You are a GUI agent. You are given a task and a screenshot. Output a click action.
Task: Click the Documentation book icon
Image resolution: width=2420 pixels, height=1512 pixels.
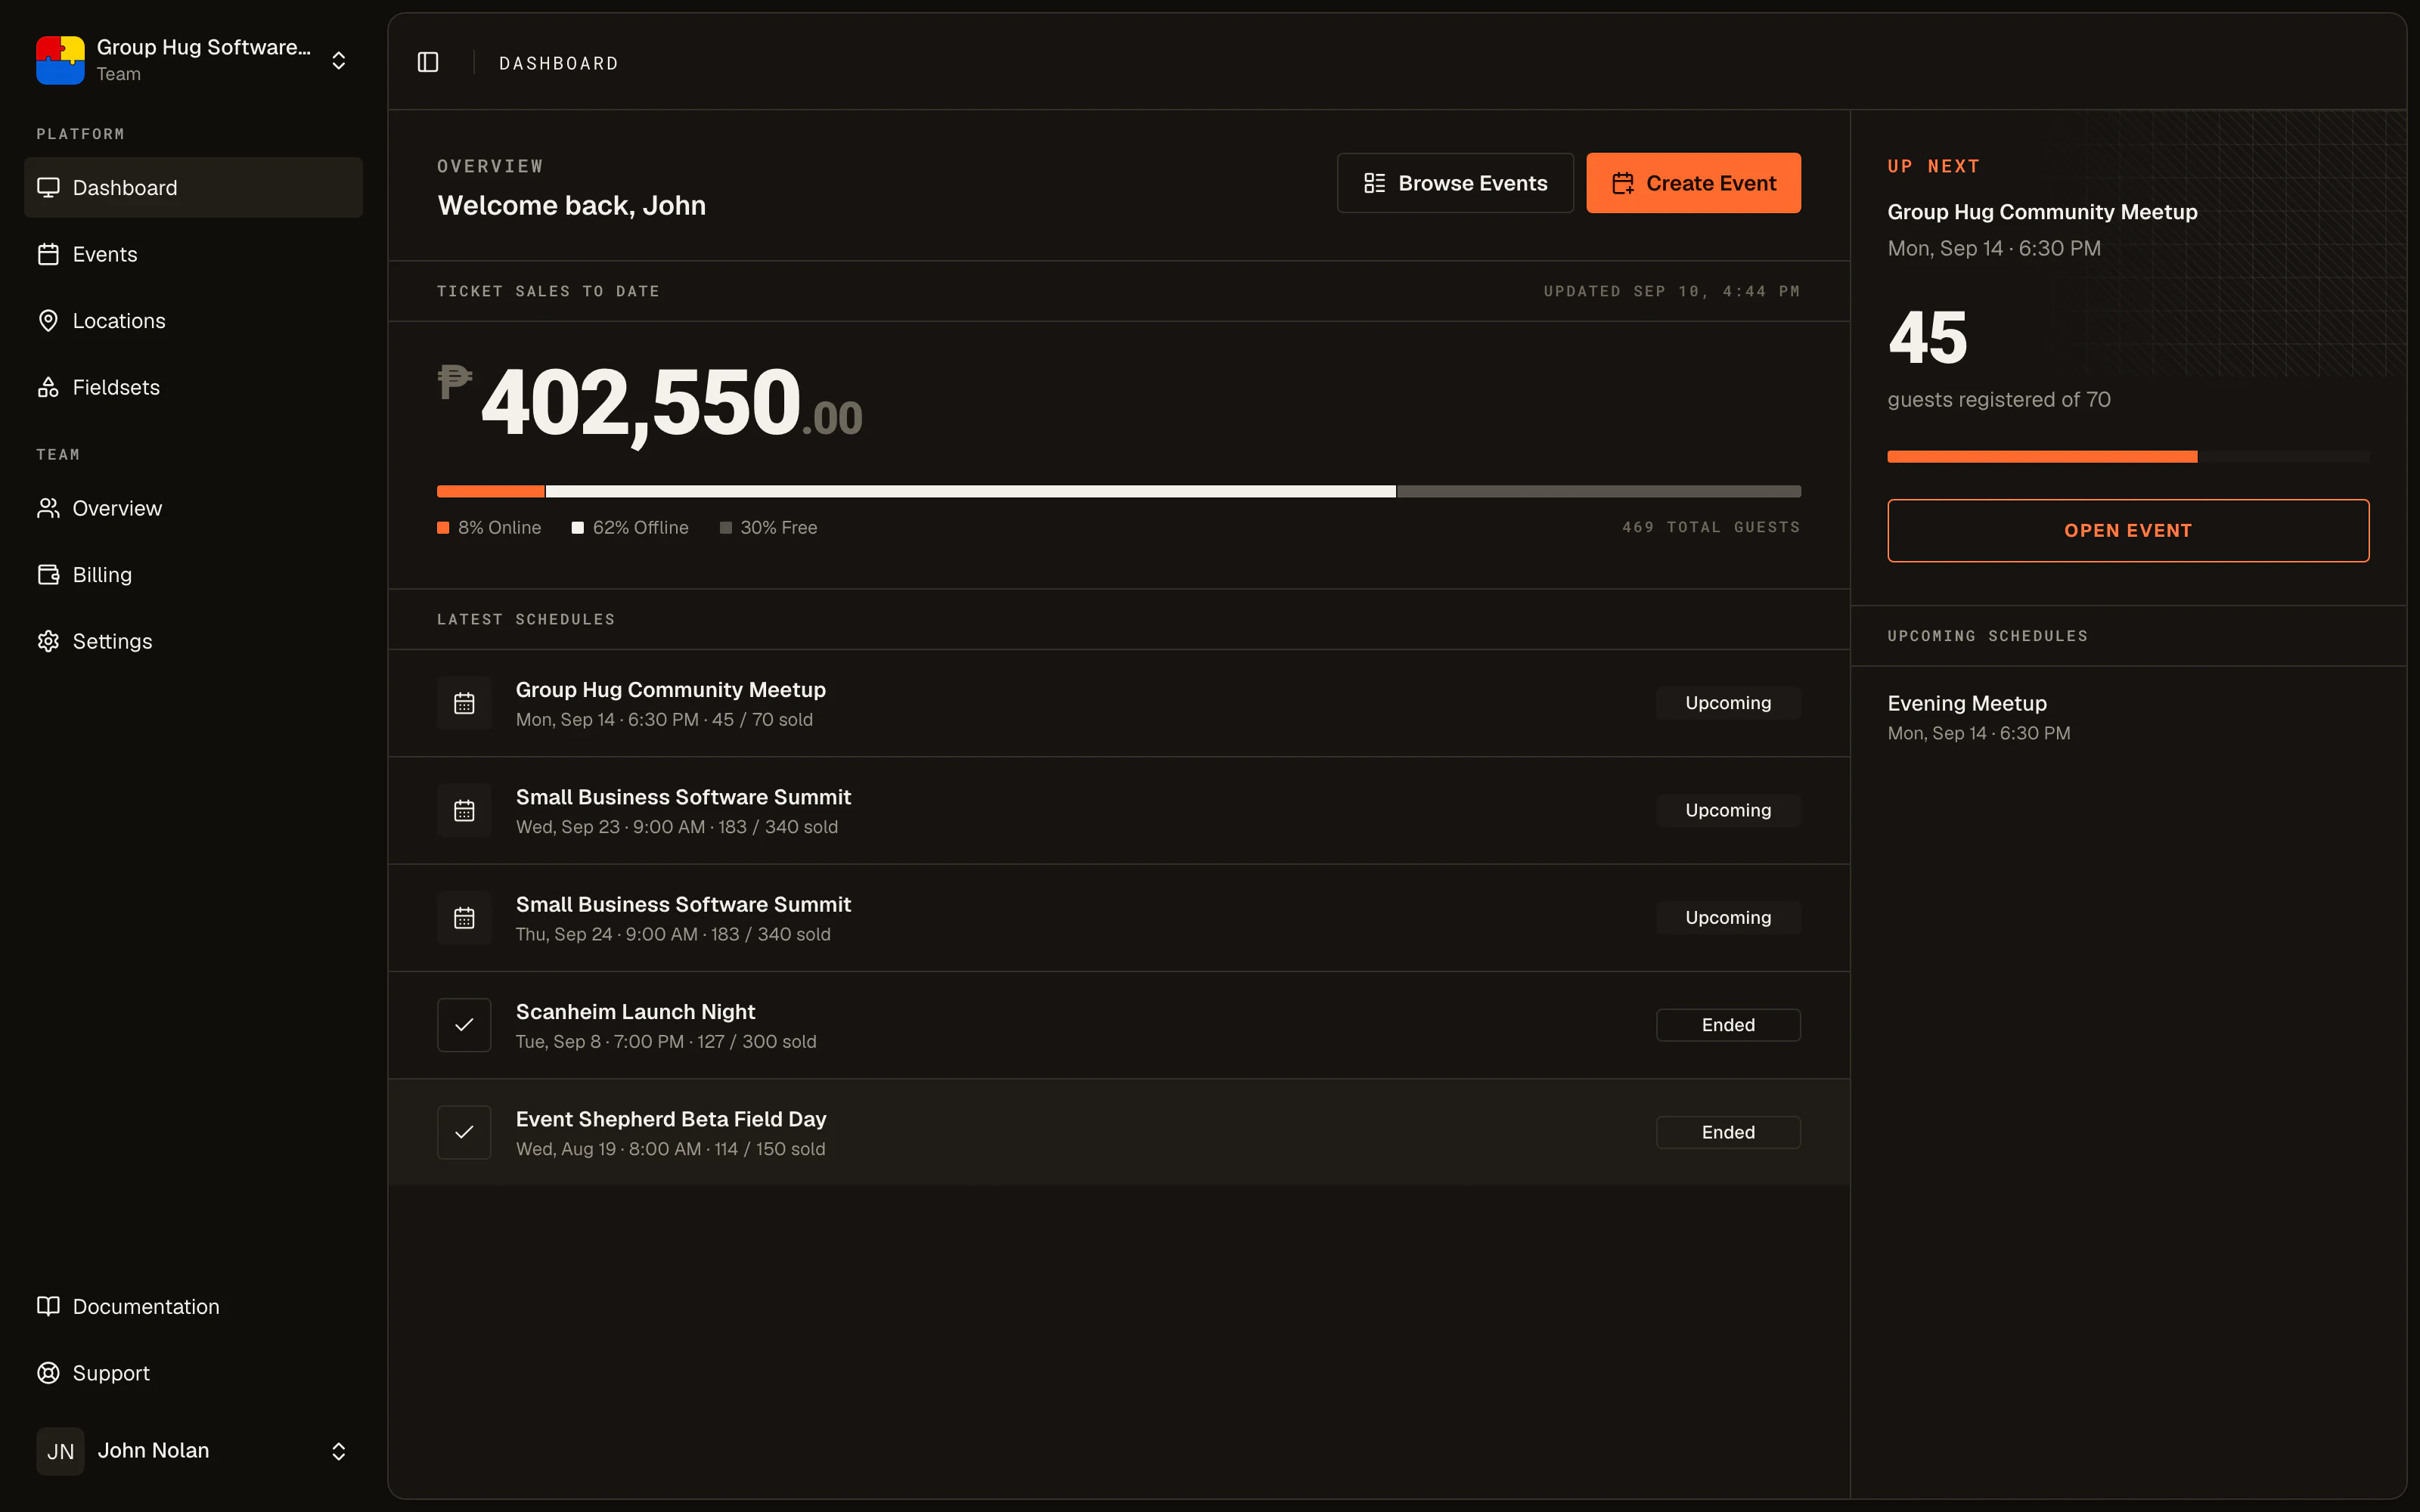pos(48,1306)
